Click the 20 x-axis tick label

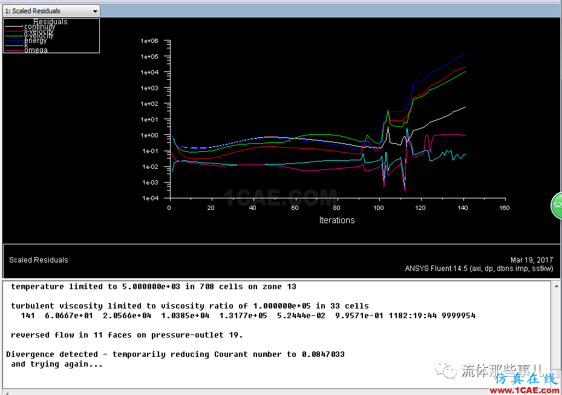click(211, 208)
